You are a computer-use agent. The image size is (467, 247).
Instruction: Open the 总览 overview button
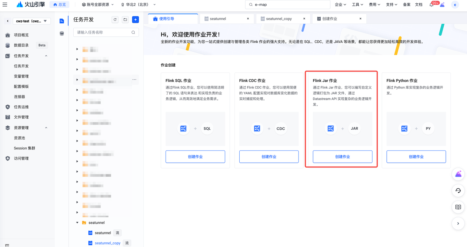[x=59, y=5]
